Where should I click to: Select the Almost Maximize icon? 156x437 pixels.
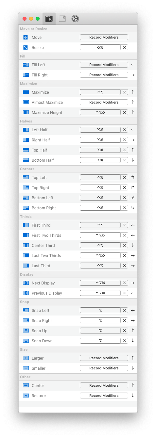[x=26, y=102]
